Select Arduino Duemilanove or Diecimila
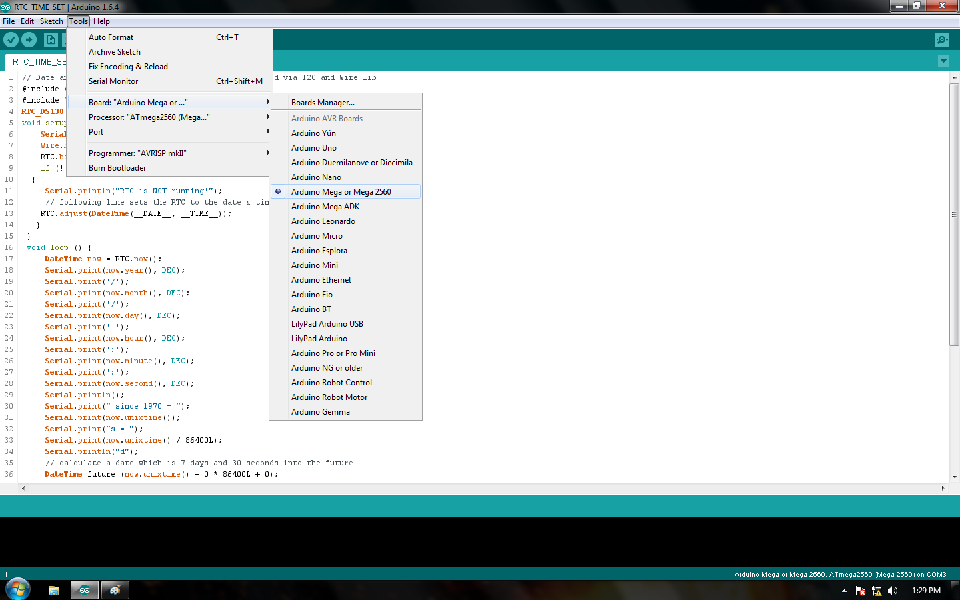Image resolution: width=960 pixels, height=600 pixels. pos(345,163)
